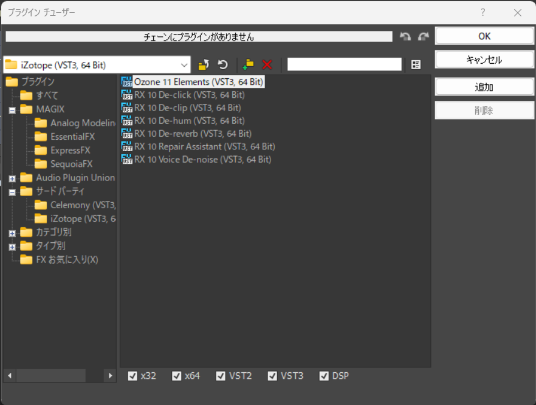Click the RX 10 De-click plugin icon
536x405 pixels.
[x=126, y=95]
